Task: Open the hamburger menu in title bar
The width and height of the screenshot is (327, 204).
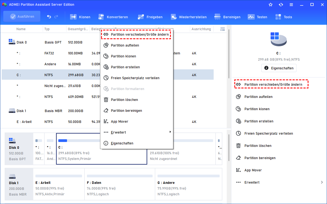Action: click(291, 5)
